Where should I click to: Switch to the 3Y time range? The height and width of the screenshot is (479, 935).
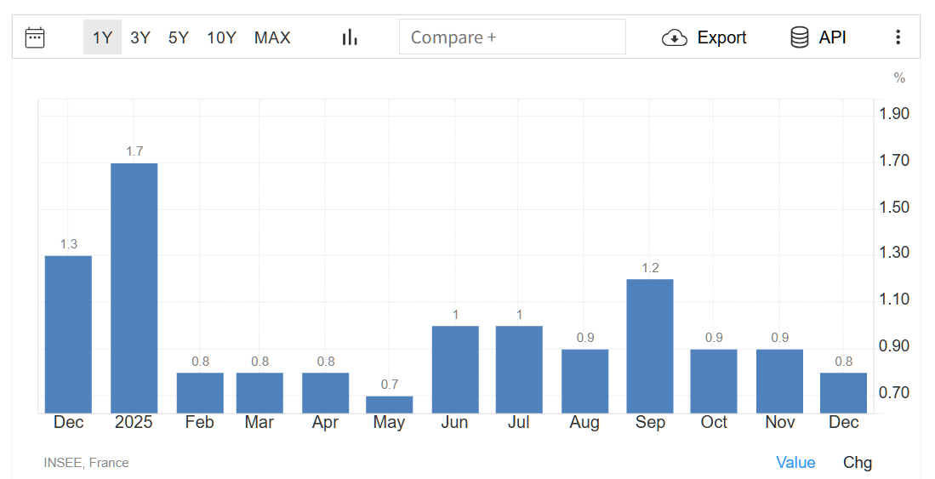(x=140, y=37)
